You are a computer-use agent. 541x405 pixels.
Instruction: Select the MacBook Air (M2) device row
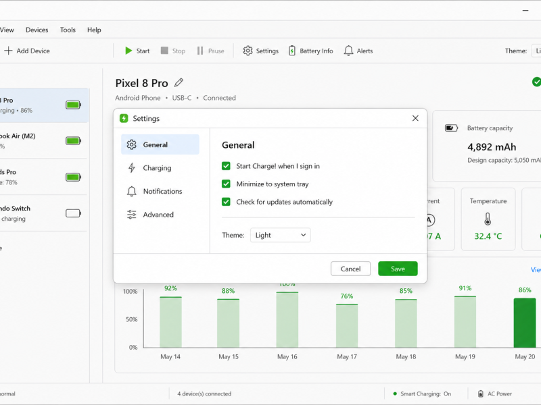(x=43, y=141)
